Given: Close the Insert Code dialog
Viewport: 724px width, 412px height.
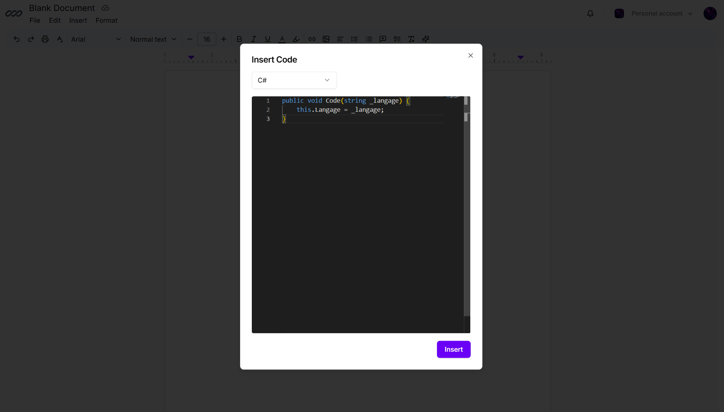Looking at the screenshot, I should point(470,56).
